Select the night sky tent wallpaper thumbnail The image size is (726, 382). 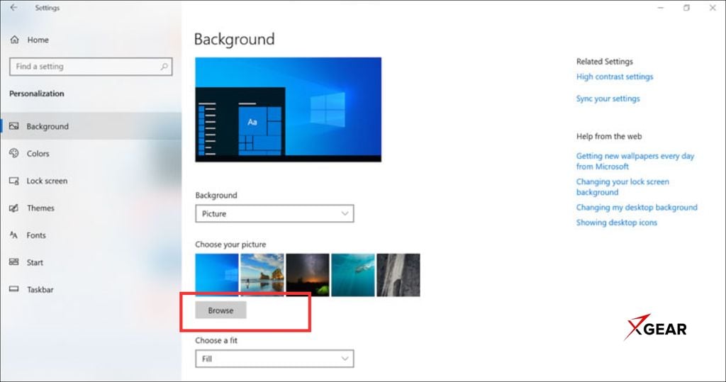(308, 274)
